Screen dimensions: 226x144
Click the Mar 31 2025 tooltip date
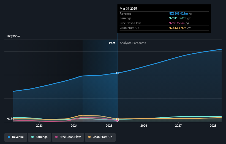[128, 9]
